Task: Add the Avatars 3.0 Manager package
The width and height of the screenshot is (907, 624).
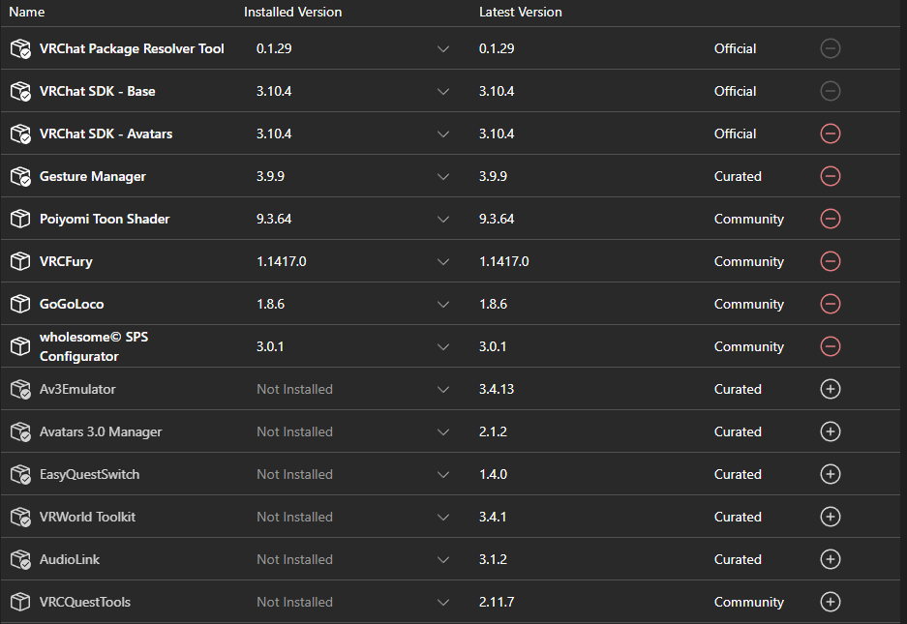Action: coord(831,431)
